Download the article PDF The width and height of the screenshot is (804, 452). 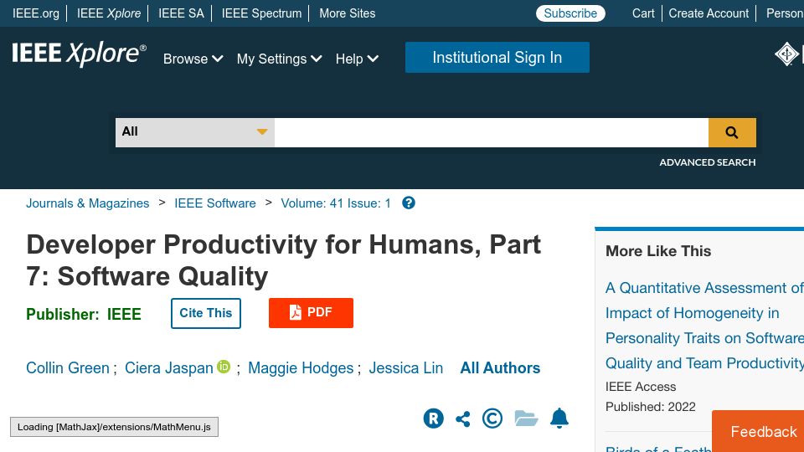(311, 312)
